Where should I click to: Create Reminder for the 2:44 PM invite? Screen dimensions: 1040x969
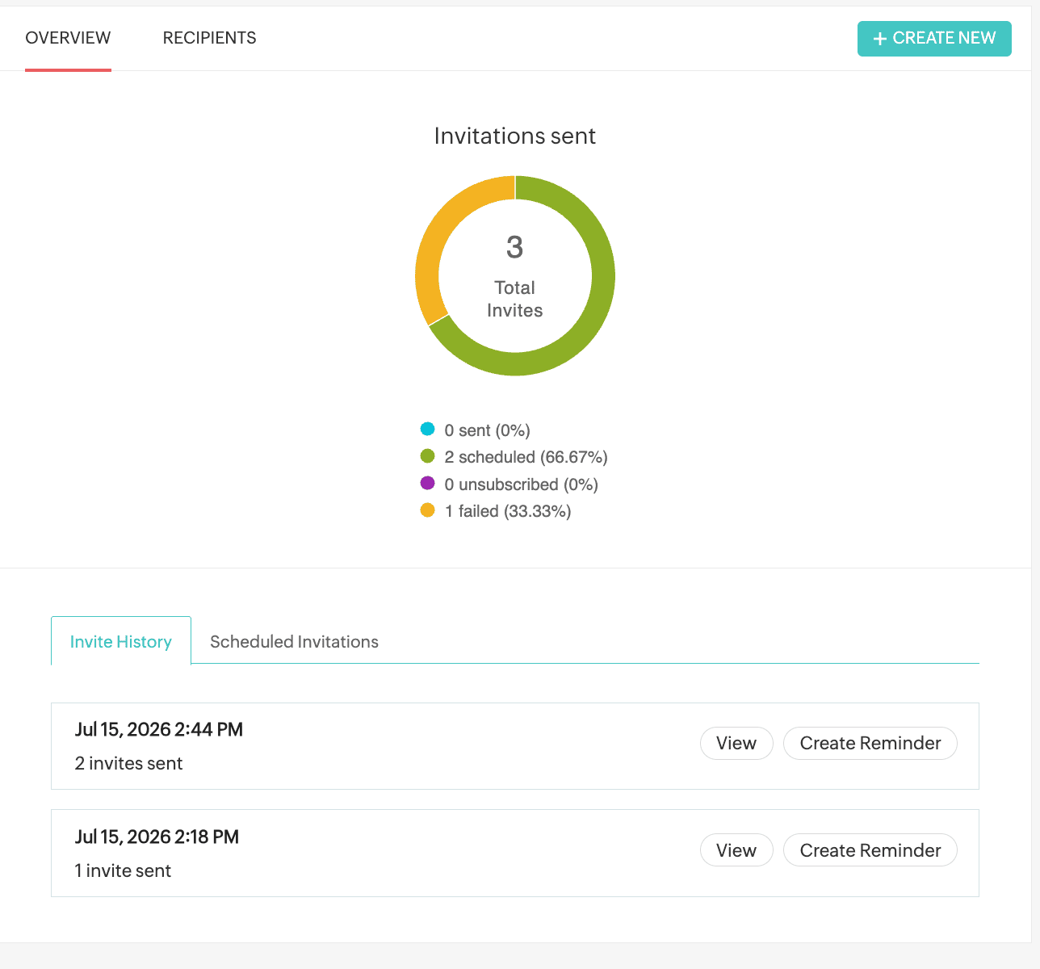tap(870, 743)
